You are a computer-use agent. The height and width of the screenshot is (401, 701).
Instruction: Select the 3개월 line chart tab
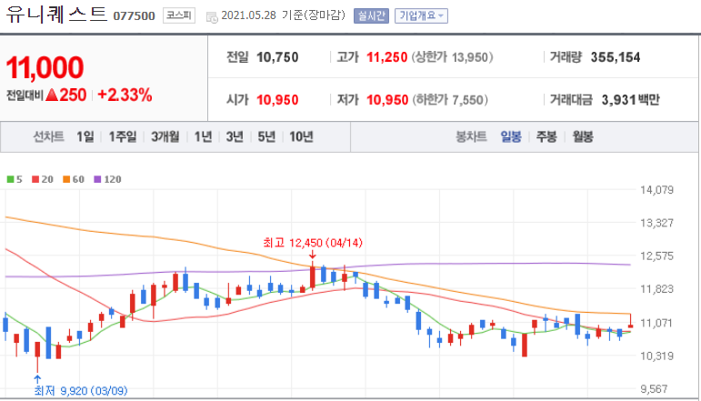(165, 136)
